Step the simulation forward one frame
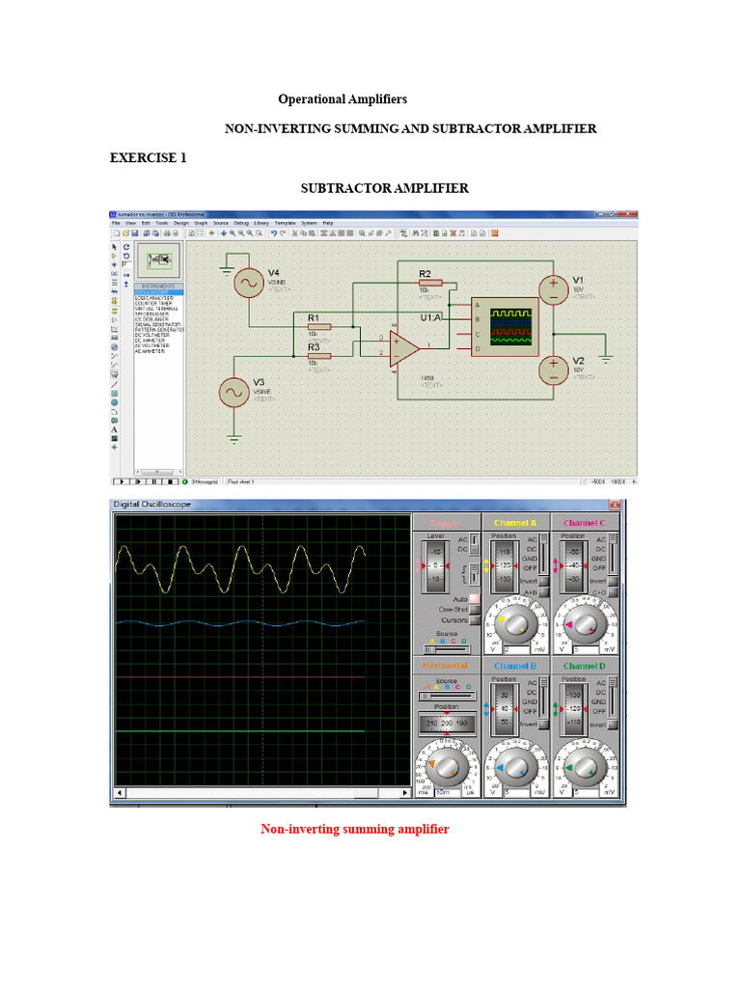The height and width of the screenshot is (988, 741). [x=138, y=482]
